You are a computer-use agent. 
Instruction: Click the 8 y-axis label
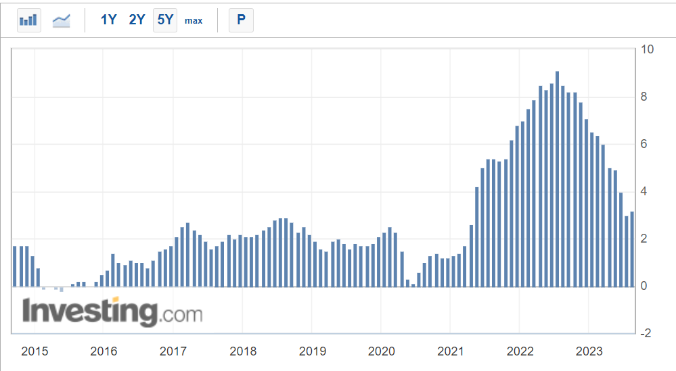pos(644,97)
